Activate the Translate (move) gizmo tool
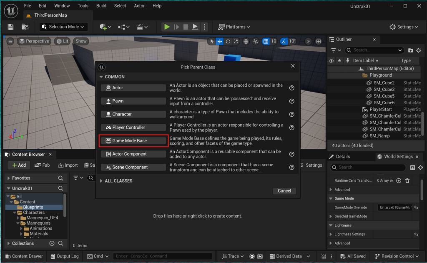The height and width of the screenshot is (263, 427). (219, 41)
